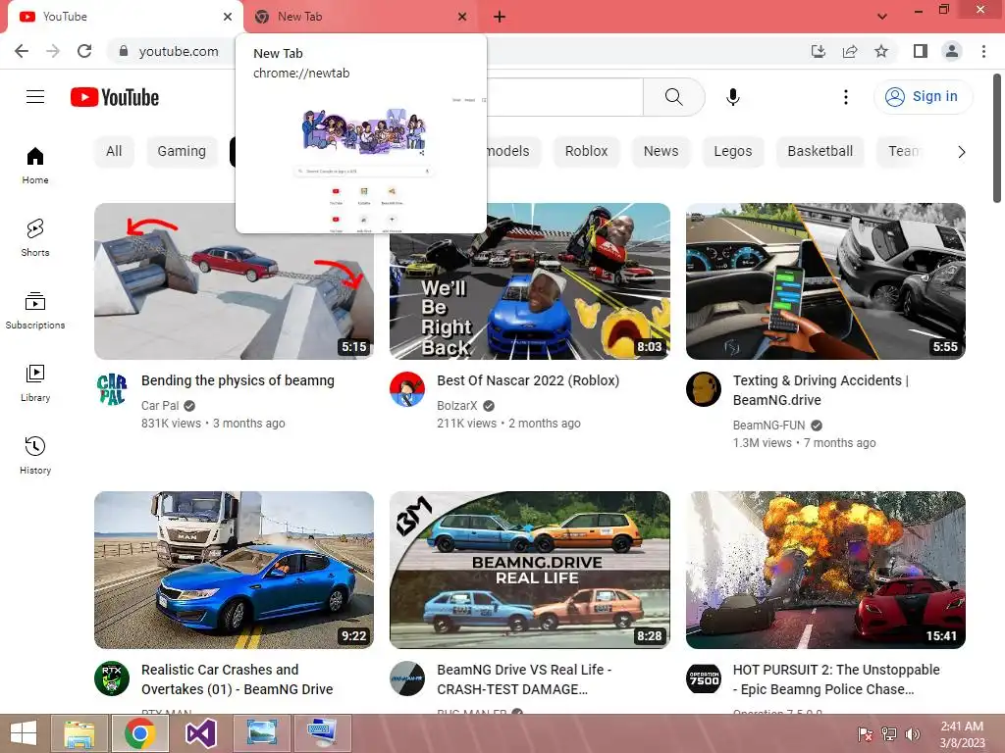This screenshot has height=753, width=1005.
Task: Open the Operation 7500 channel avatar
Action: tap(704, 678)
